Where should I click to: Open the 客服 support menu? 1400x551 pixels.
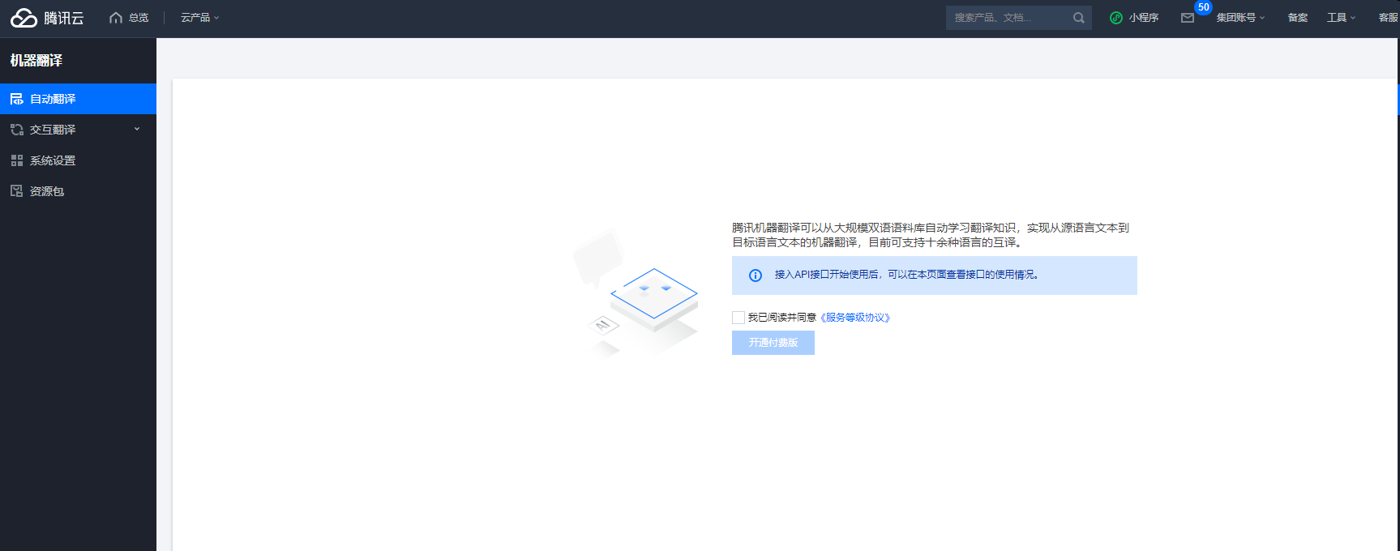1388,18
